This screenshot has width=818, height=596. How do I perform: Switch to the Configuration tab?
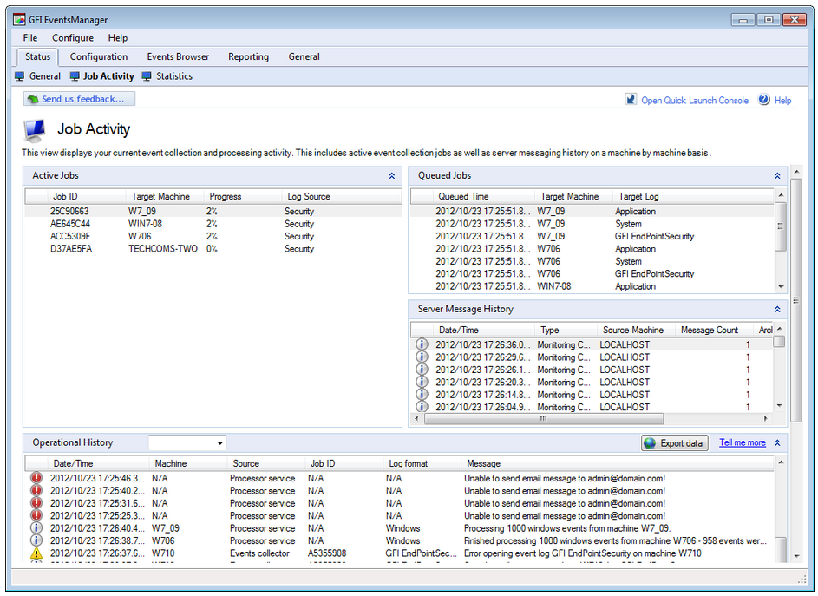pyautogui.click(x=99, y=57)
